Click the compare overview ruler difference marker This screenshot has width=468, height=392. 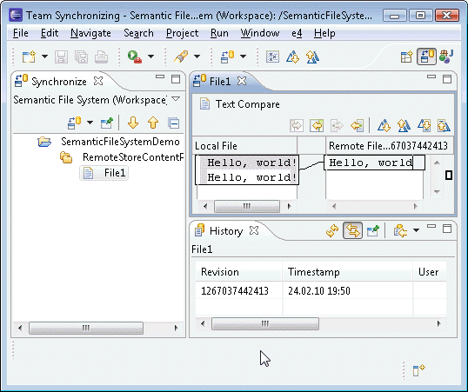[x=449, y=175]
